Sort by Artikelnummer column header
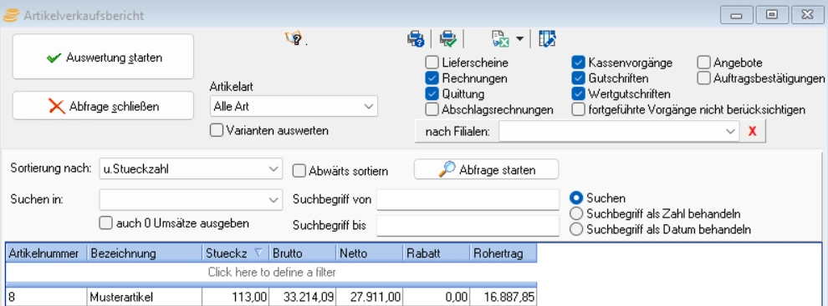 tap(47, 253)
